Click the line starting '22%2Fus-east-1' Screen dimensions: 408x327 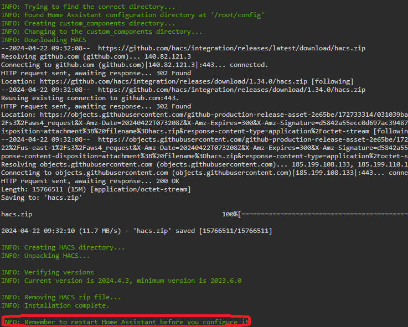204,148
